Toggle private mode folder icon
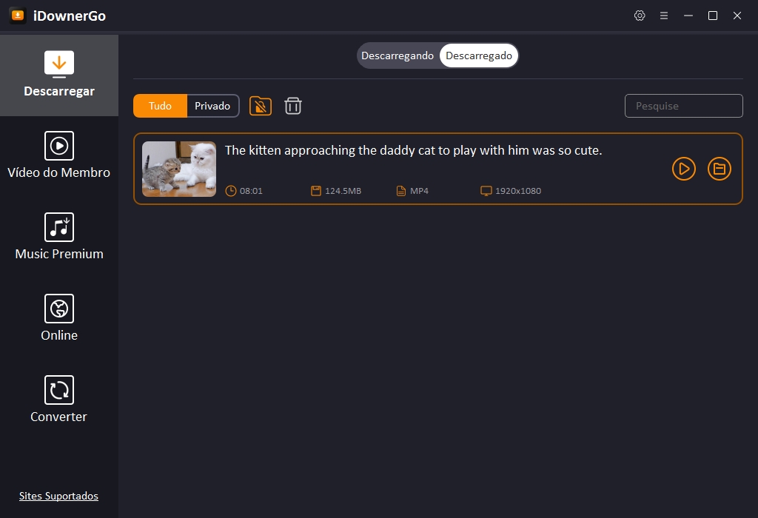 pyautogui.click(x=260, y=106)
